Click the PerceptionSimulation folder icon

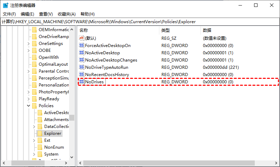[x=34, y=78]
